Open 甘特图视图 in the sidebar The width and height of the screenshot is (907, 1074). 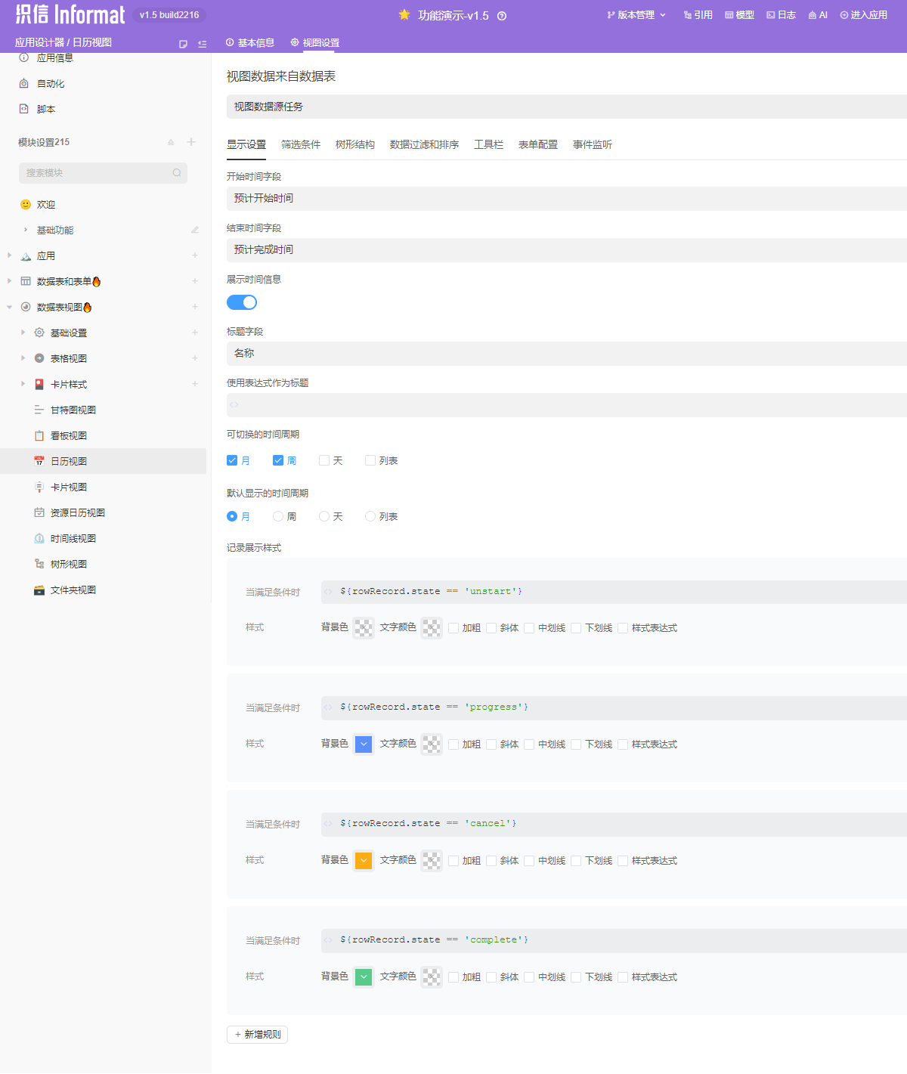coord(73,410)
